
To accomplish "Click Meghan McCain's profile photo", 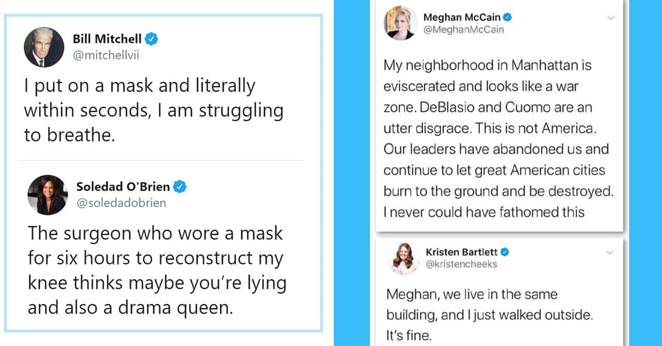I will point(401,24).
